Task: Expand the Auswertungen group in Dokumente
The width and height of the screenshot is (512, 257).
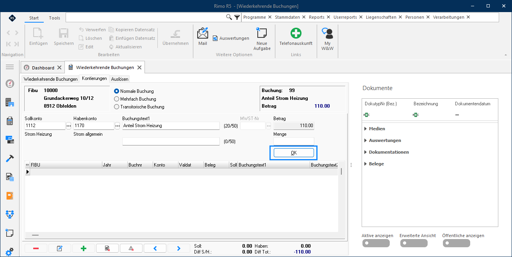Action: coord(366,140)
